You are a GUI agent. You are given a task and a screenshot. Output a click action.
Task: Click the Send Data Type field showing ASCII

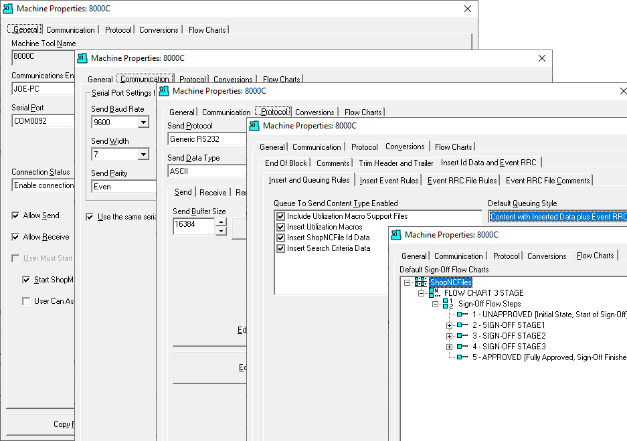(207, 171)
